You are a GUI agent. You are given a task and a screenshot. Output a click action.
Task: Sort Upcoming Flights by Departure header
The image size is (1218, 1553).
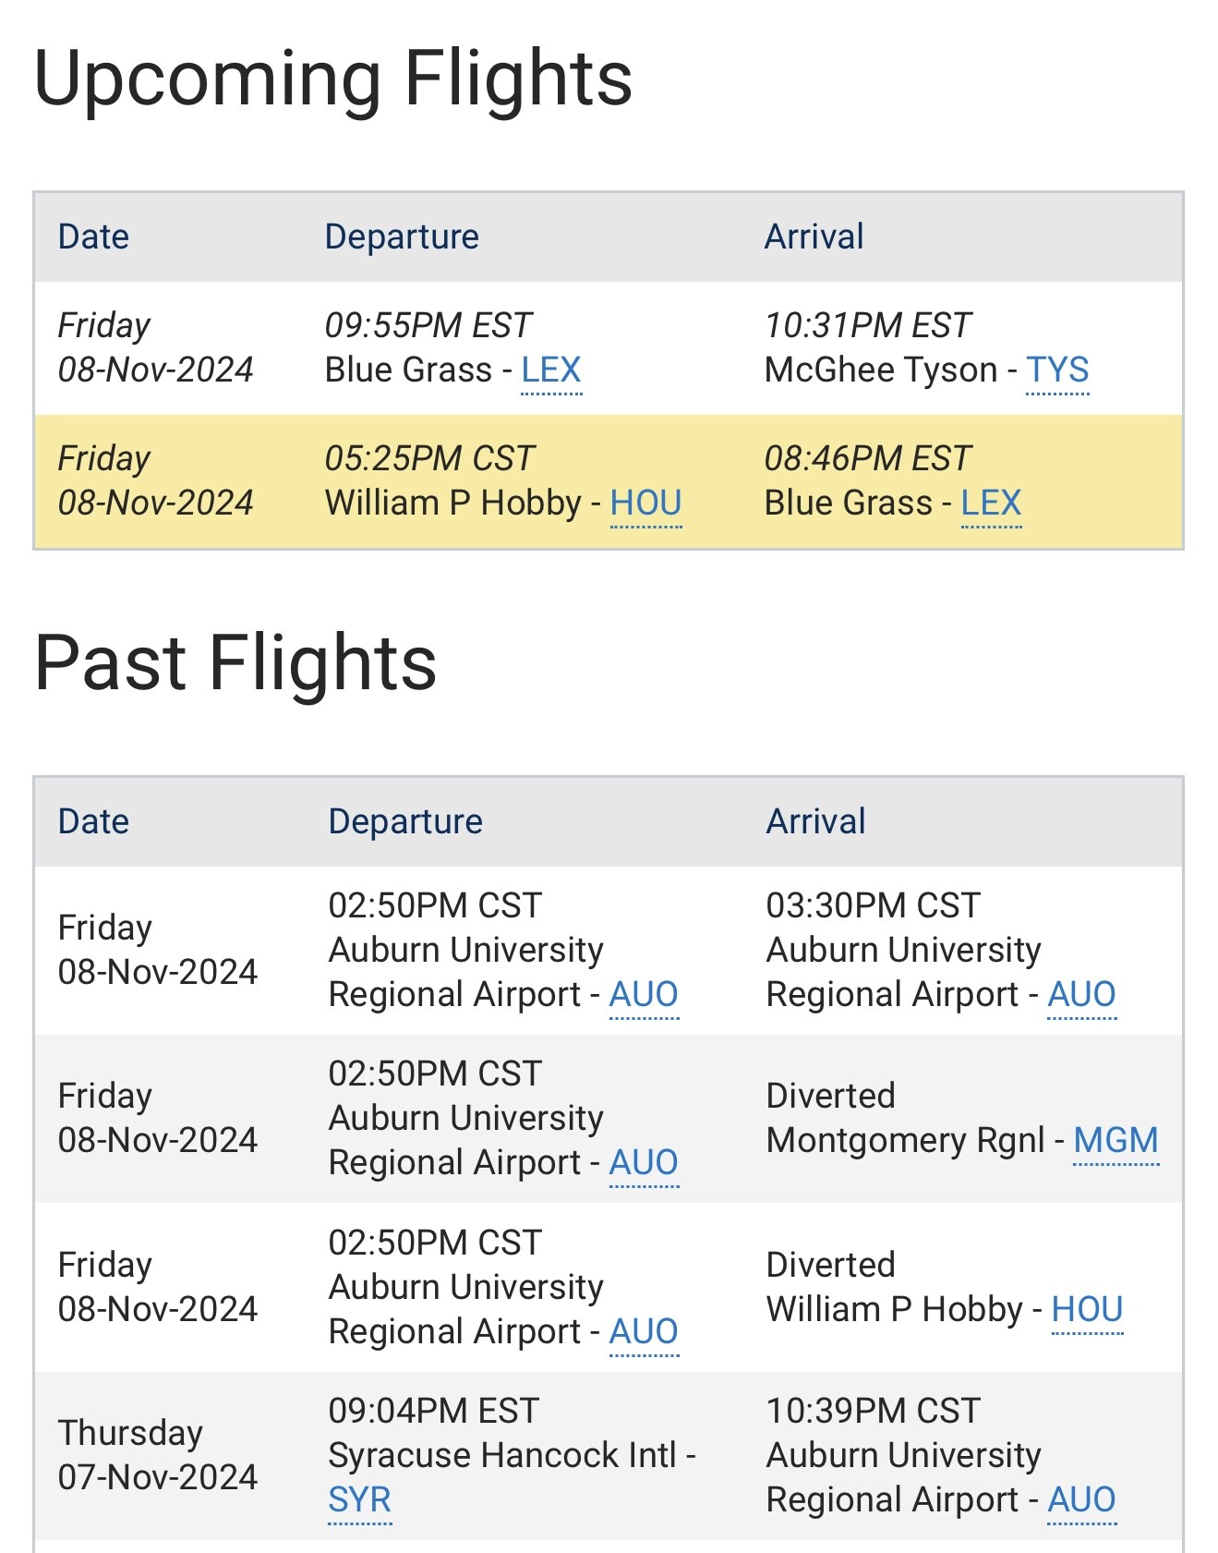[x=402, y=237]
